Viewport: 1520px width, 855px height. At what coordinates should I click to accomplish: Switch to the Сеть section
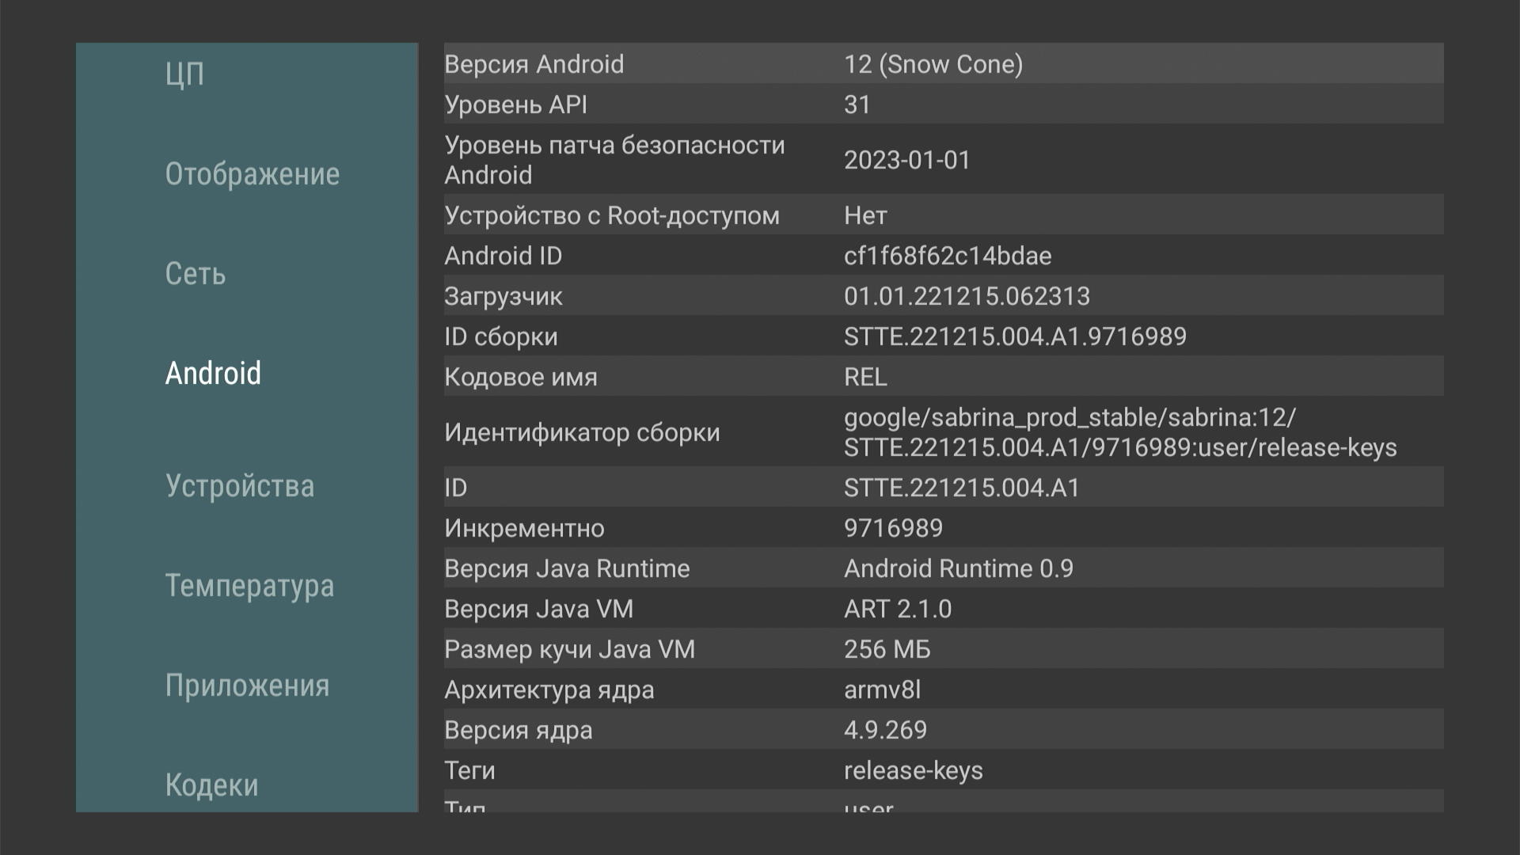[196, 274]
